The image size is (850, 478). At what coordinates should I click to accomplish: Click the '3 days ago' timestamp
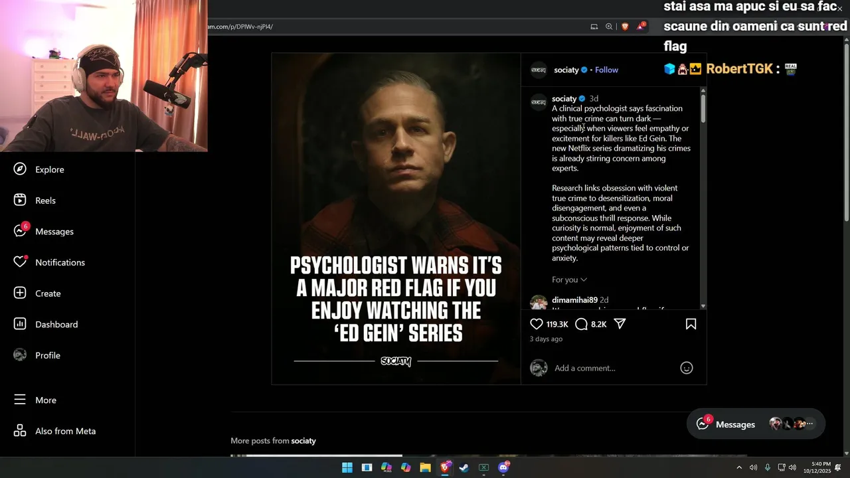[546, 339]
